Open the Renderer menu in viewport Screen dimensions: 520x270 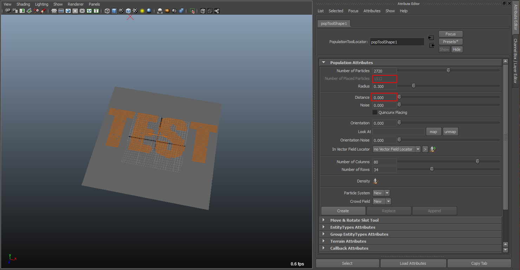click(75, 4)
